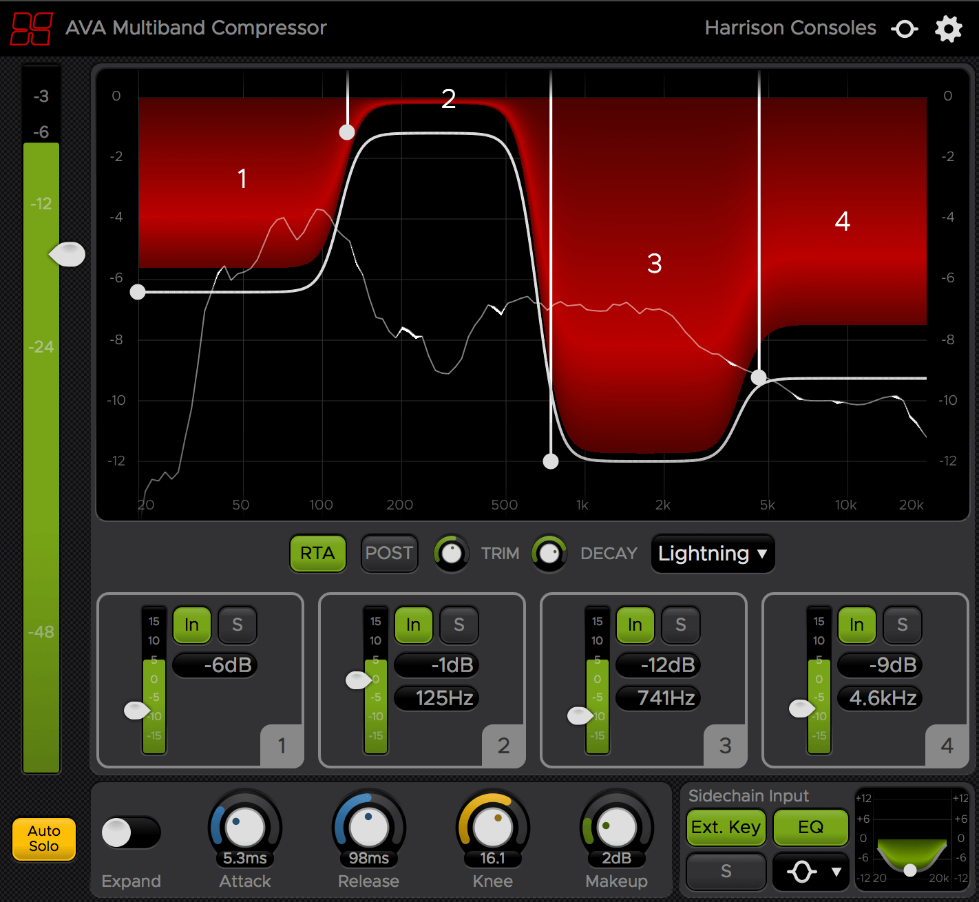The image size is (979, 902).
Task: Solo band 2 with its S button
Action: pos(459,625)
